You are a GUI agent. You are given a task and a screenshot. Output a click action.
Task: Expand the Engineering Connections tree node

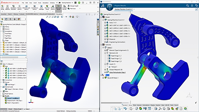tap(105, 42)
